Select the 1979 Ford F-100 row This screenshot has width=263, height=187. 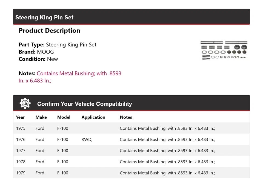pos(131,173)
